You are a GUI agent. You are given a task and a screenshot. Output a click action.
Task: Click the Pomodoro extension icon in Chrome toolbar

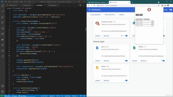[x=162, y=5]
